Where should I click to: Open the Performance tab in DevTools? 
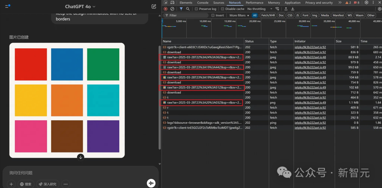[255, 2]
